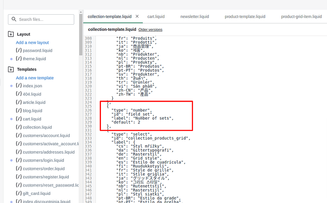Switch to product-grid-item.liquid tab
Viewport: 327px width, 203px height.
tap(301, 17)
